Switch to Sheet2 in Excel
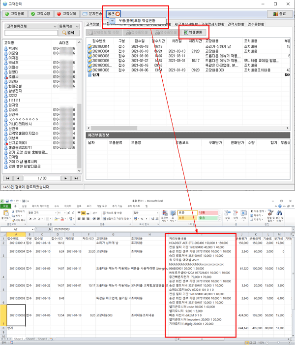This screenshot has height=345, width=295. click(30, 339)
